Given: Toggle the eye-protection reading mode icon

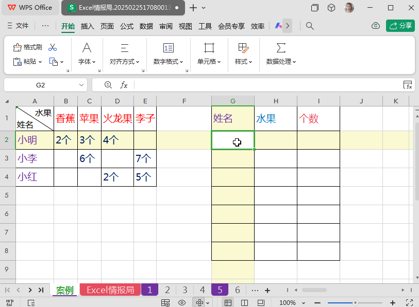Looking at the screenshot, I should (x=182, y=303).
